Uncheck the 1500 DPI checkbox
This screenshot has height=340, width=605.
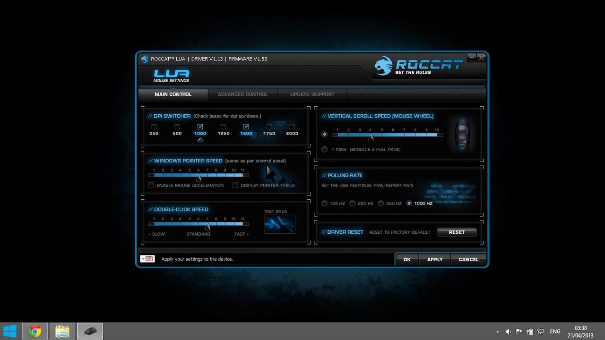click(246, 127)
